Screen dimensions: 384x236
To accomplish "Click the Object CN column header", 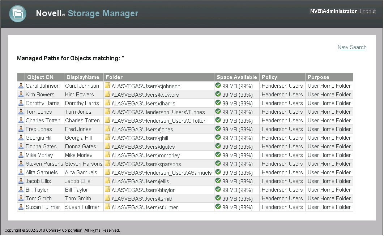I will [40, 77].
